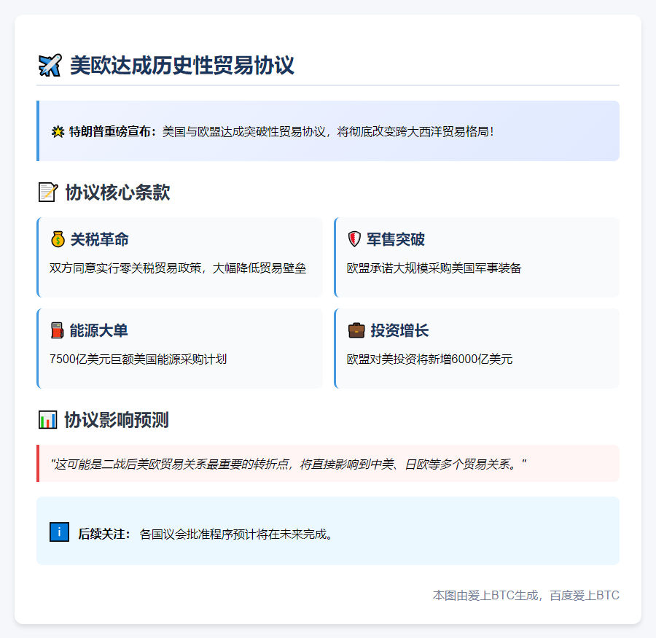Image resolution: width=656 pixels, height=638 pixels.
Task: Click the text 7500亿美元巨额美国能源采购计划
Action: tap(138, 359)
